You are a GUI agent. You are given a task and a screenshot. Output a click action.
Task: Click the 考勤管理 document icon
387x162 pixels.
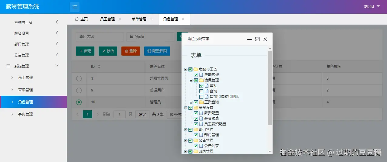coord(201,75)
